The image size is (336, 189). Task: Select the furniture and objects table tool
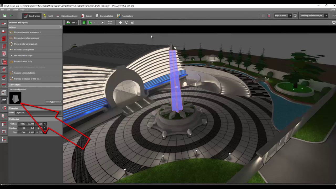tap(4, 101)
